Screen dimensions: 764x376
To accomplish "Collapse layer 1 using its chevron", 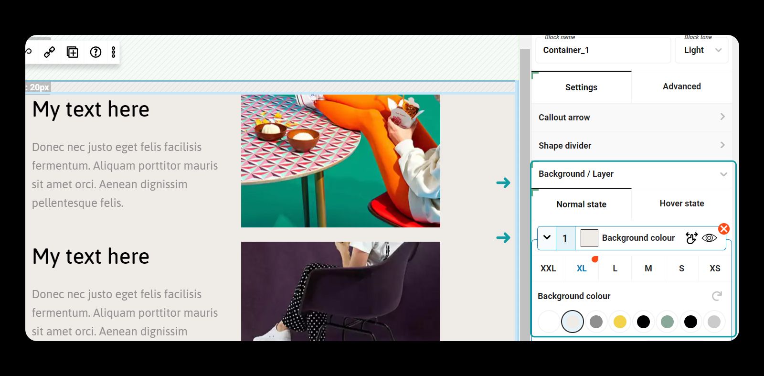I will [547, 237].
